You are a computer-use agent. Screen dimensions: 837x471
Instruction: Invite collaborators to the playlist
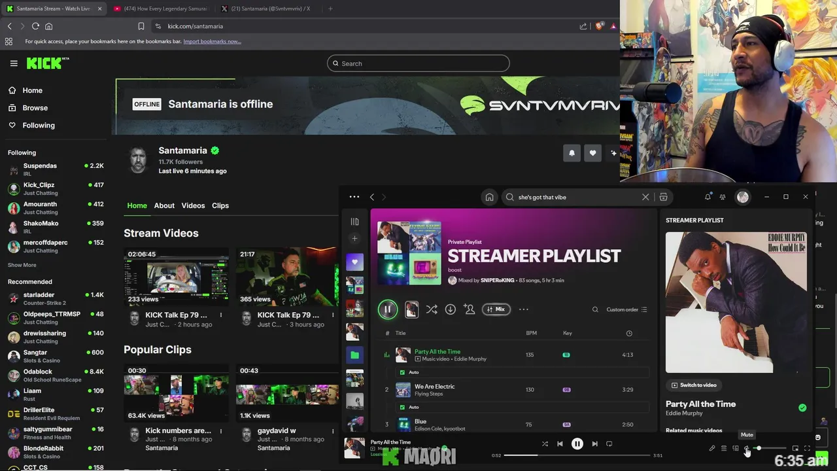(469, 309)
